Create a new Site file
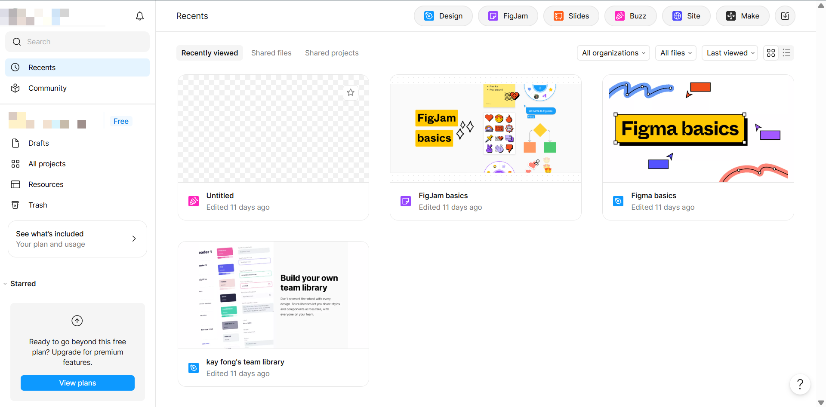The image size is (826, 407). (686, 16)
